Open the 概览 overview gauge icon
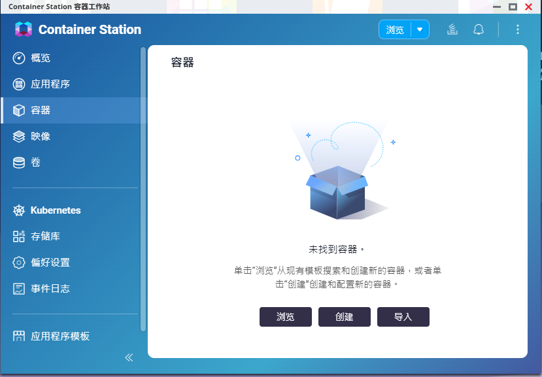 [19, 58]
